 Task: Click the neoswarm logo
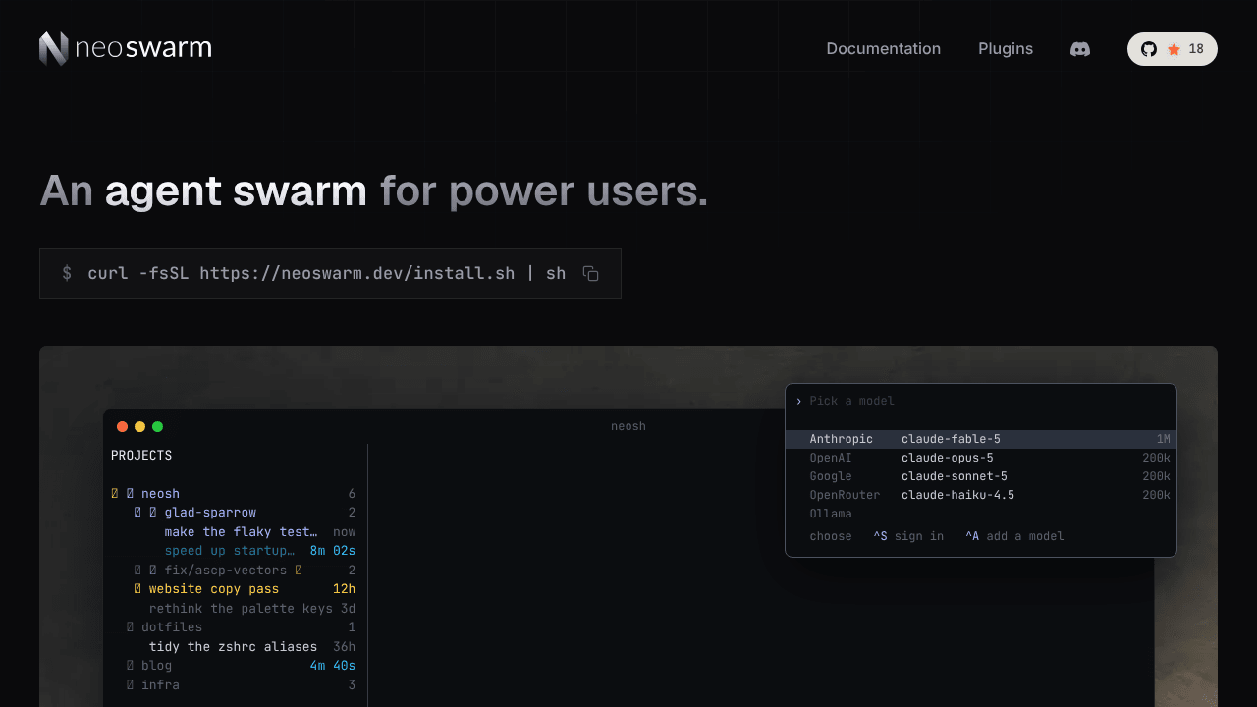126,48
